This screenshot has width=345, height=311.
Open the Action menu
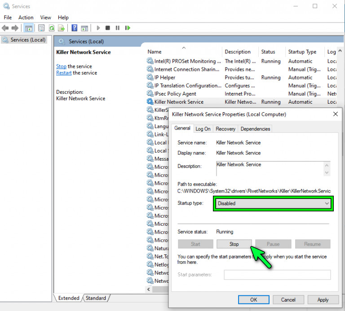coord(26,18)
